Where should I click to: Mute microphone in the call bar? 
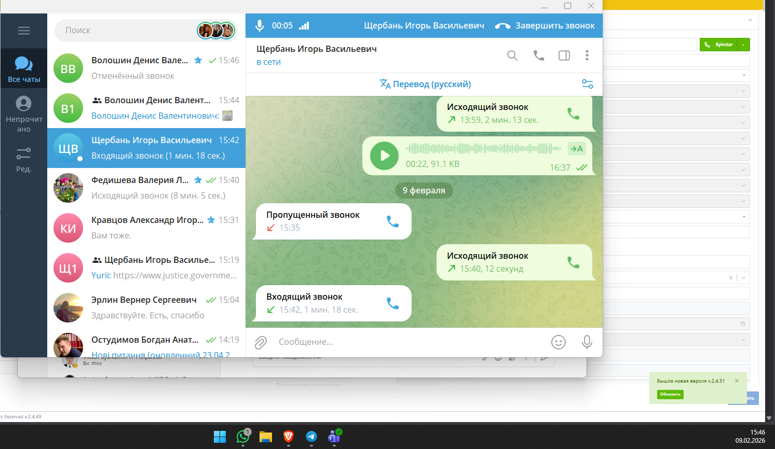[x=260, y=25]
